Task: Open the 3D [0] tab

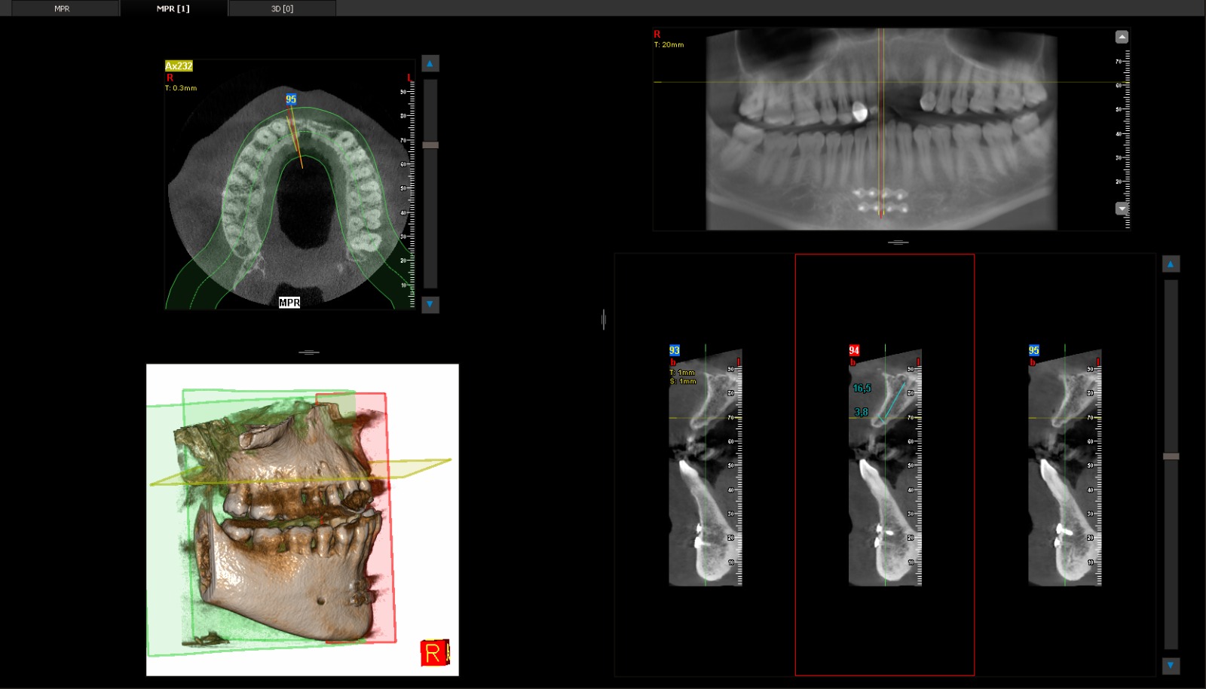Action: pos(282,8)
